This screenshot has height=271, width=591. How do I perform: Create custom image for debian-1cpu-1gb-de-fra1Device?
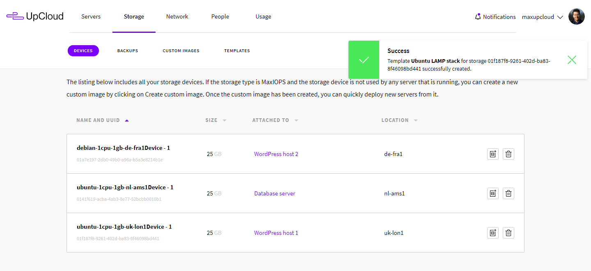pyautogui.click(x=492, y=154)
